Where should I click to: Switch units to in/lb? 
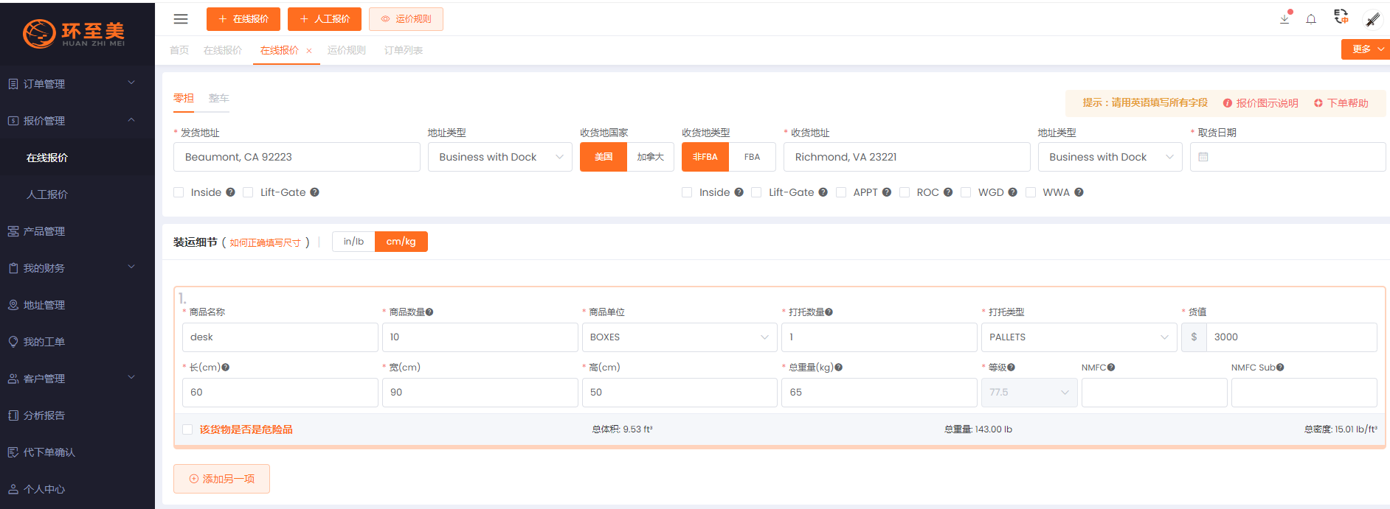[353, 242]
